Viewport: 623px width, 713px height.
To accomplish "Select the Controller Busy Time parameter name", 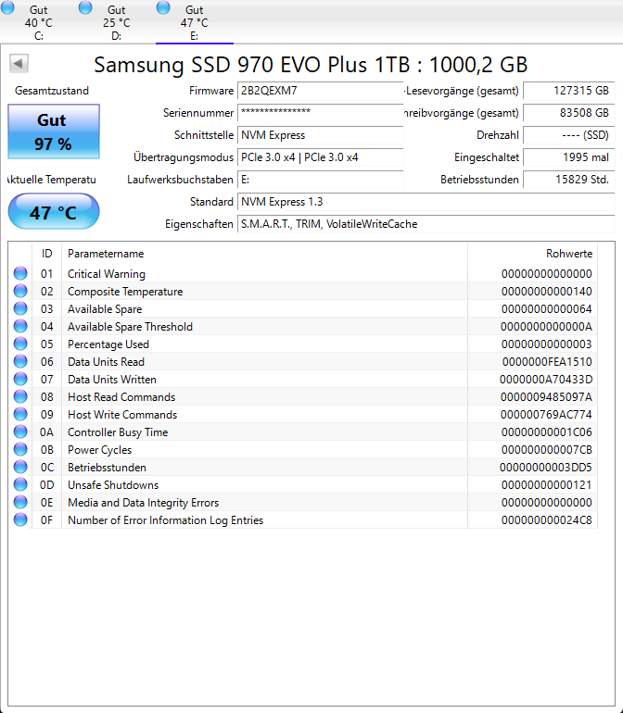I will [x=118, y=432].
